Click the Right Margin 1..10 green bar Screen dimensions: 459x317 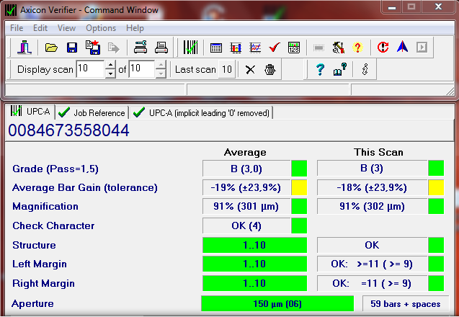pyautogui.click(x=254, y=283)
